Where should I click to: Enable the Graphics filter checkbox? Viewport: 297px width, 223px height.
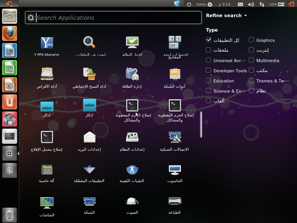point(251,40)
